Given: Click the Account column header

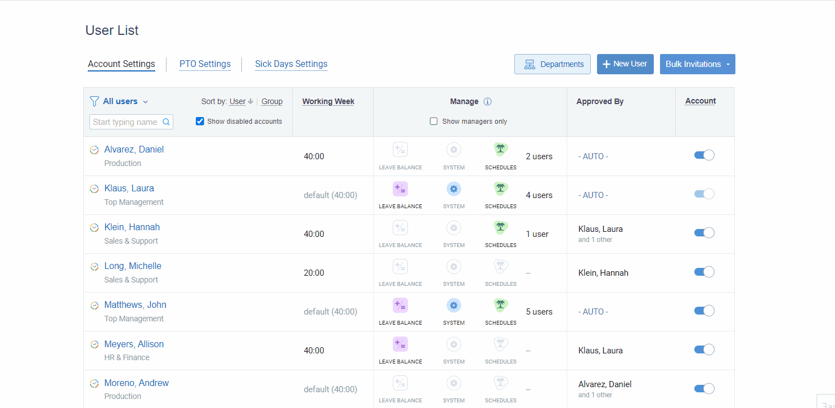Looking at the screenshot, I should 701,101.
